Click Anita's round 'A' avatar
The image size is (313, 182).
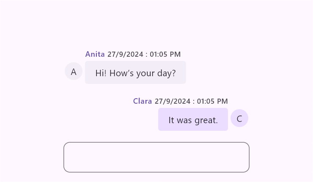74,72
